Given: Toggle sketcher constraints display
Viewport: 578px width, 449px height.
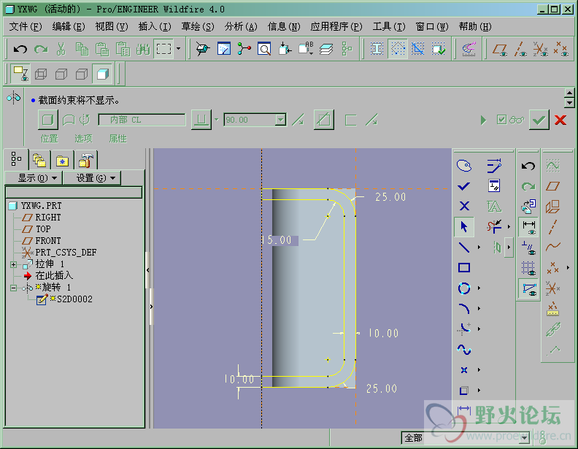Looking at the screenshot, I should 528,247.
